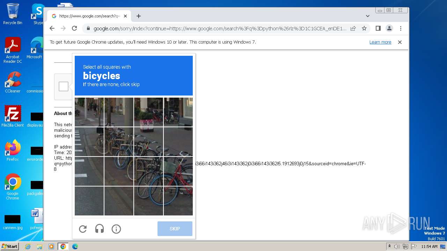Select captcha tile row two, column two
Image resolution: width=447 pixels, height=251 pixels.
click(119, 142)
